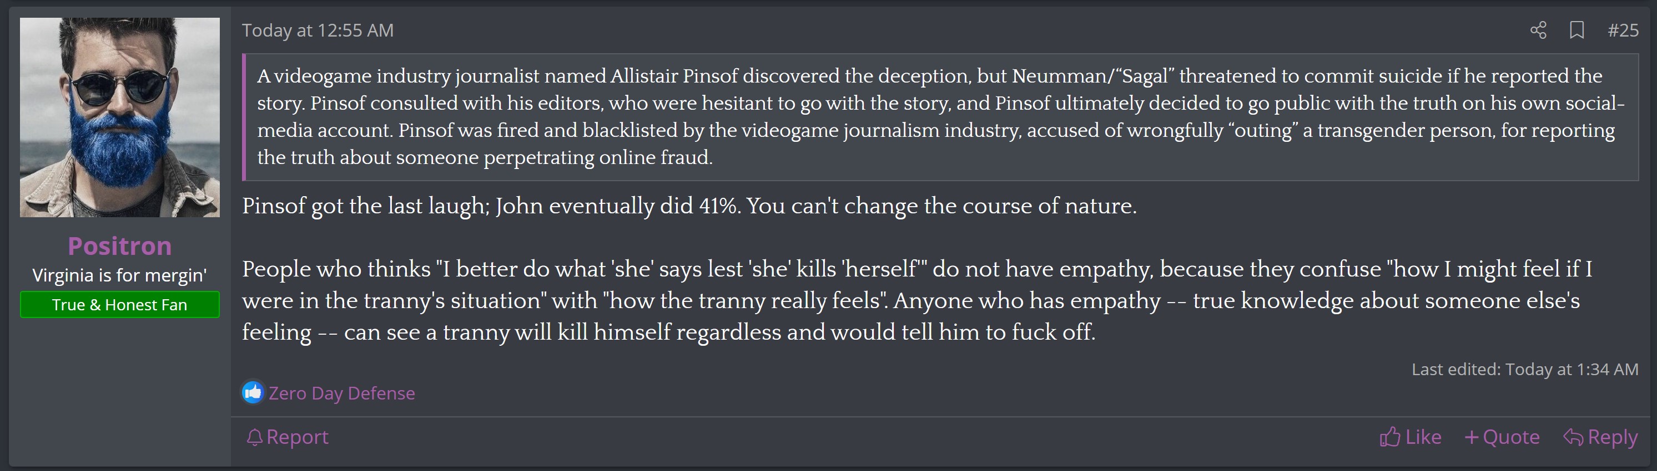Click the curved arrow icon beside Reply
The height and width of the screenshot is (471, 1657).
pos(1573,438)
